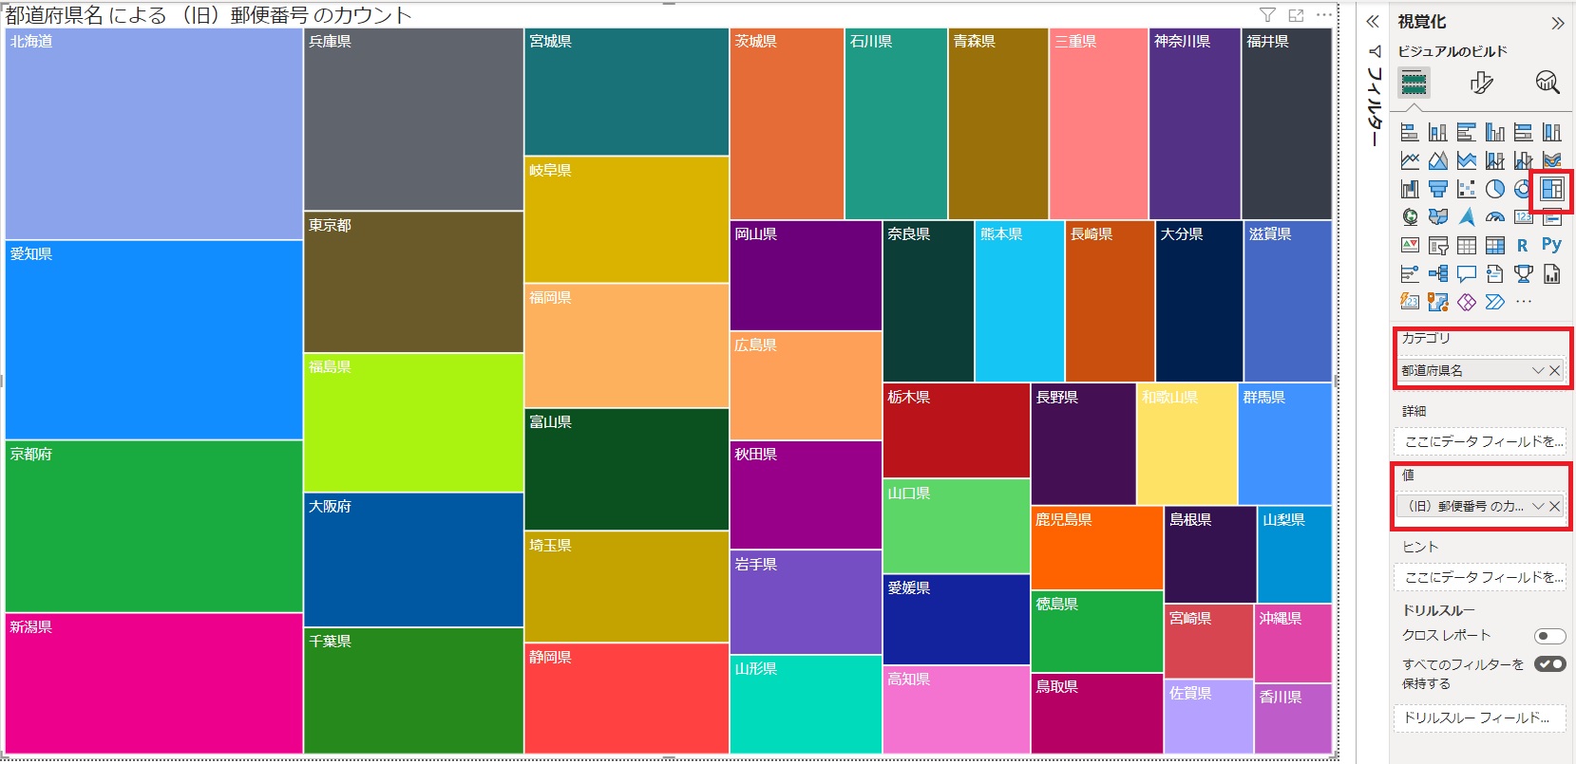Click the filter icon above the treemap

pyautogui.click(x=1267, y=15)
